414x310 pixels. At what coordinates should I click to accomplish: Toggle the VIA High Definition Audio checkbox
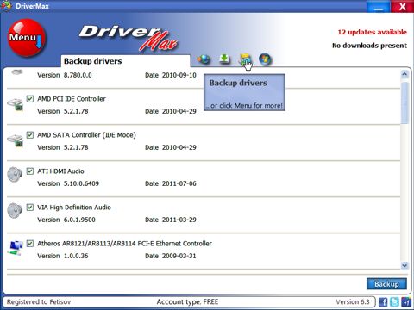coord(30,208)
